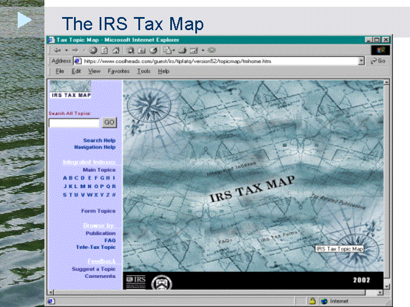Browse by Publication link

click(x=101, y=233)
